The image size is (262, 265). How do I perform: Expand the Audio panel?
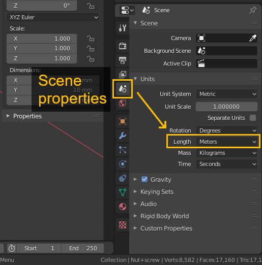pyautogui.click(x=135, y=204)
